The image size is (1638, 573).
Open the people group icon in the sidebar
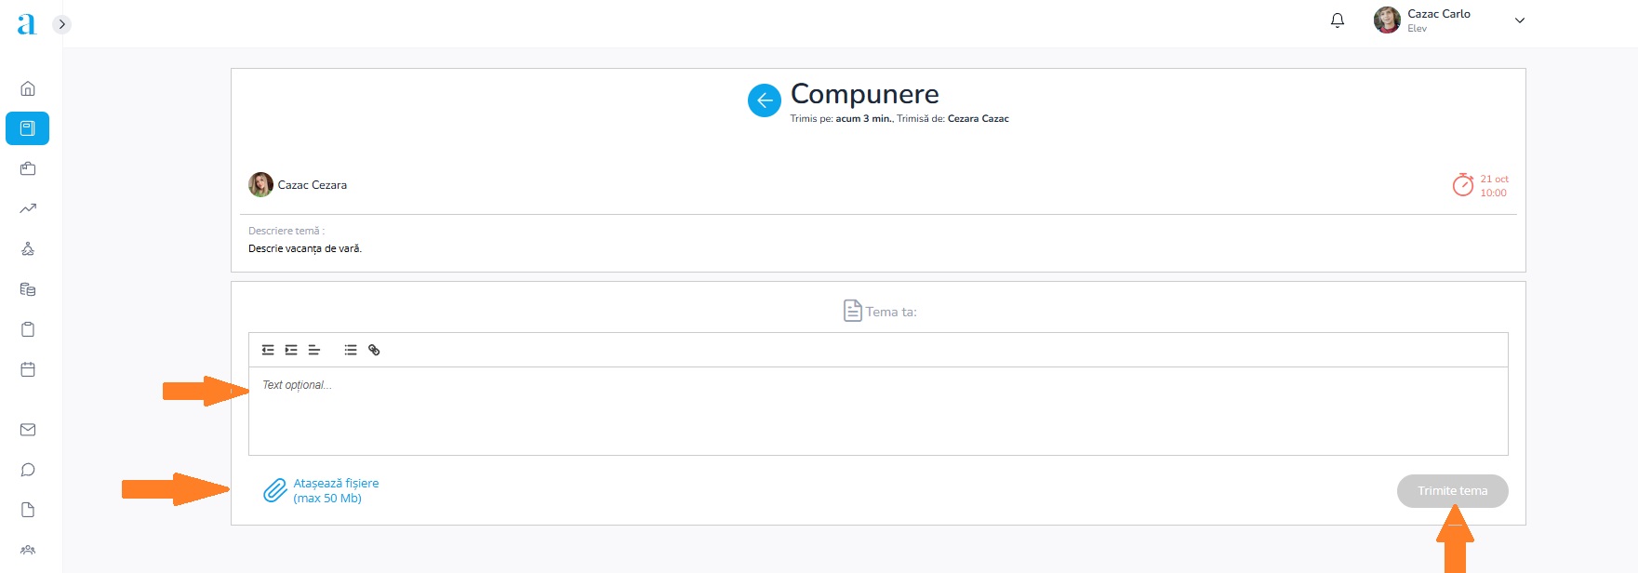pos(28,550)
